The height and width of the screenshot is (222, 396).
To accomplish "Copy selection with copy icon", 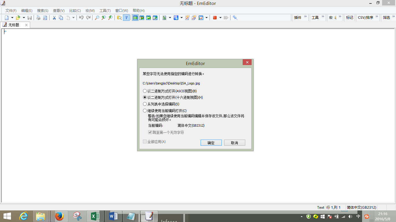I will click(x=61, y=18).
